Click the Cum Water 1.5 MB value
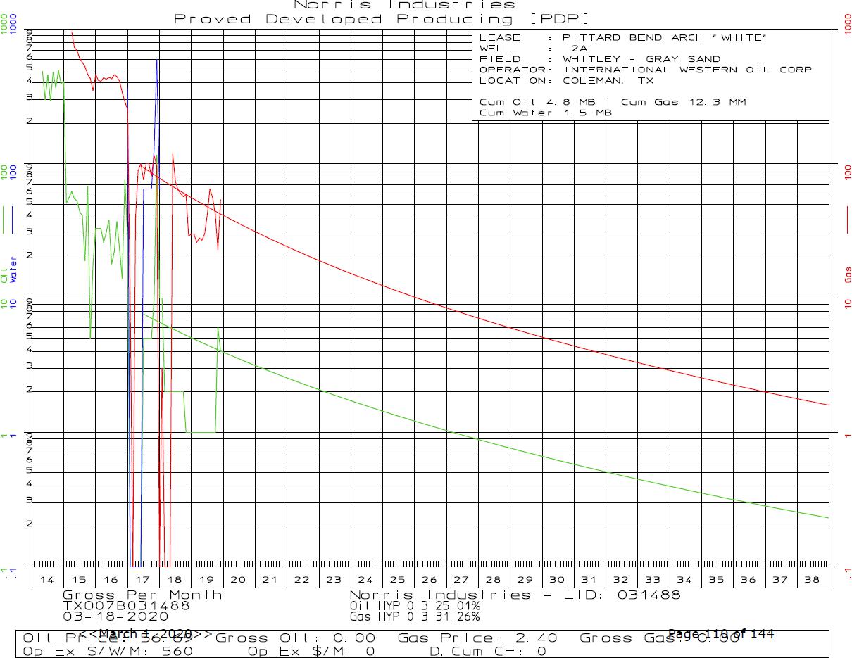 point(545,113)
